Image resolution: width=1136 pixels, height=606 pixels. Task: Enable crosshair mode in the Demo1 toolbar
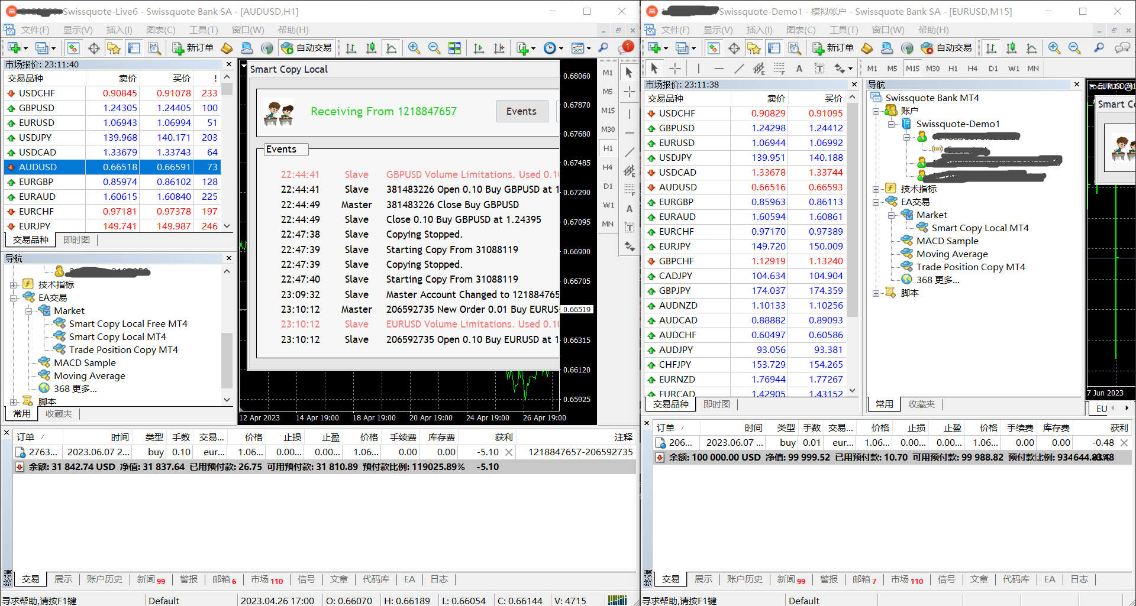point(675,69)
